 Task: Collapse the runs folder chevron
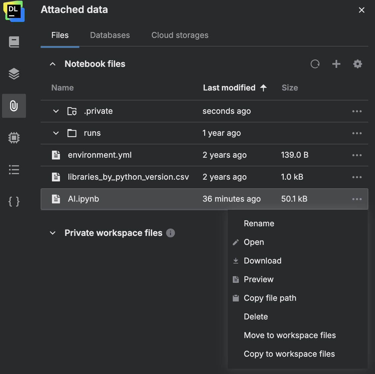click(56, 133)
